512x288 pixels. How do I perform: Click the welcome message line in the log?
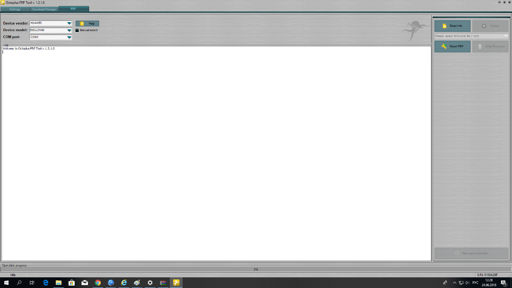[x=29, y=49]
